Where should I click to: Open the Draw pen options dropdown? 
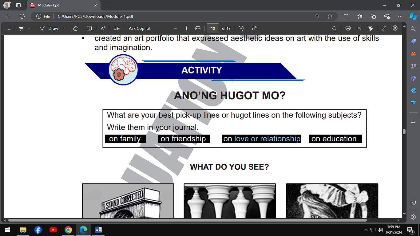click(64, 28)
